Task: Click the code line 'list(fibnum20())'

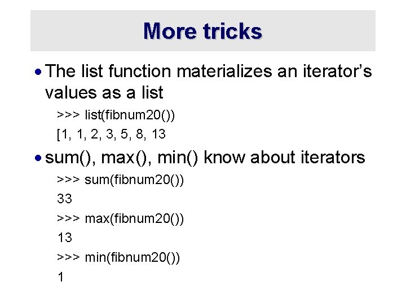Action: (130, 115)
